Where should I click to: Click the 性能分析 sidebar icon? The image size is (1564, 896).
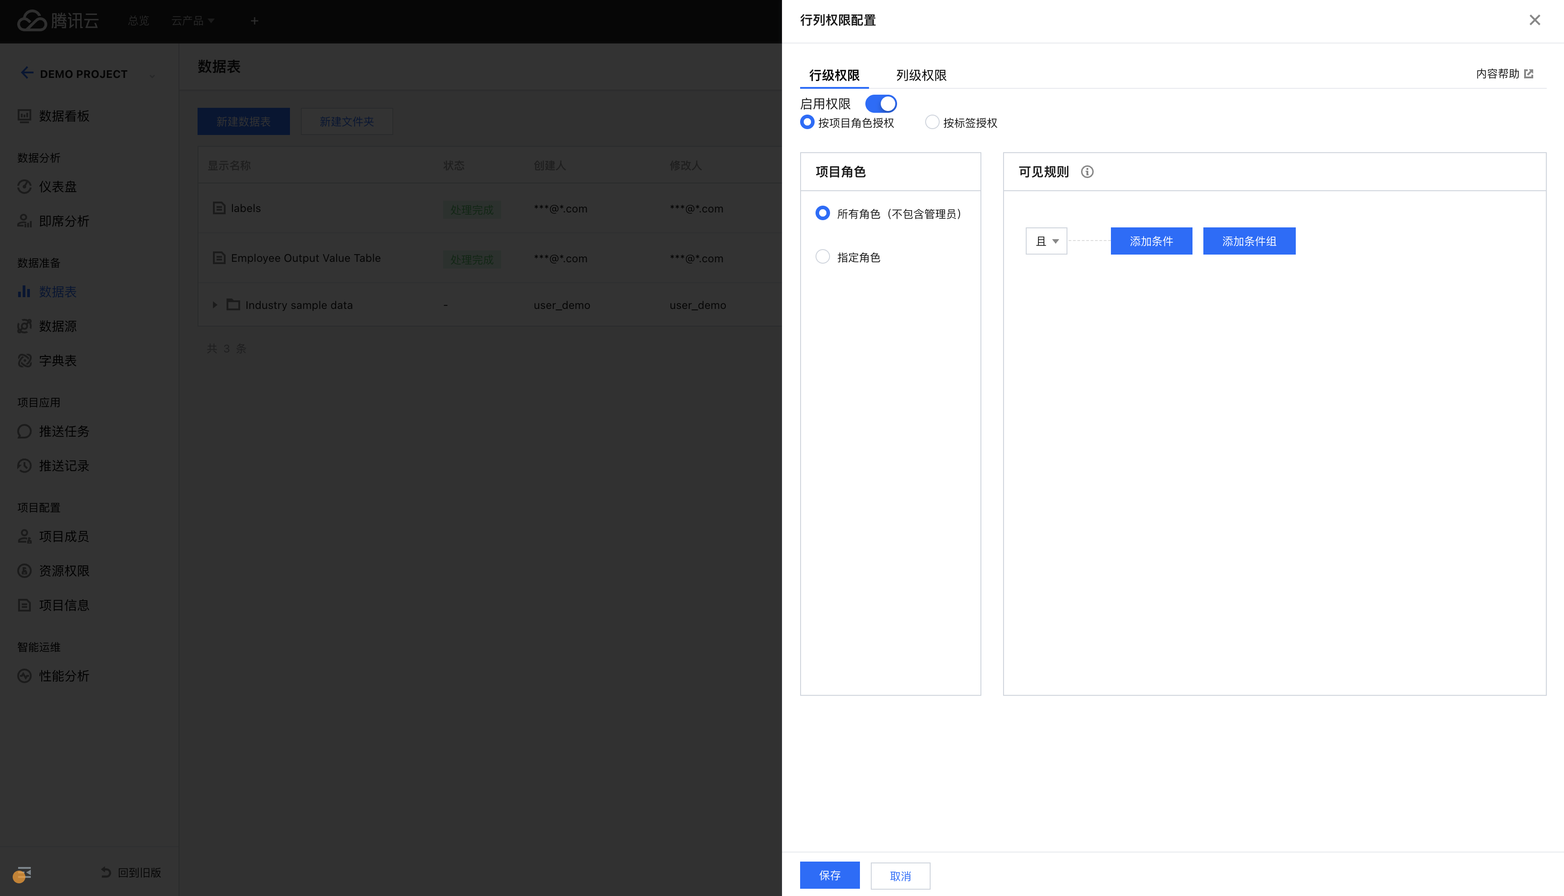(x=24, y=676)
